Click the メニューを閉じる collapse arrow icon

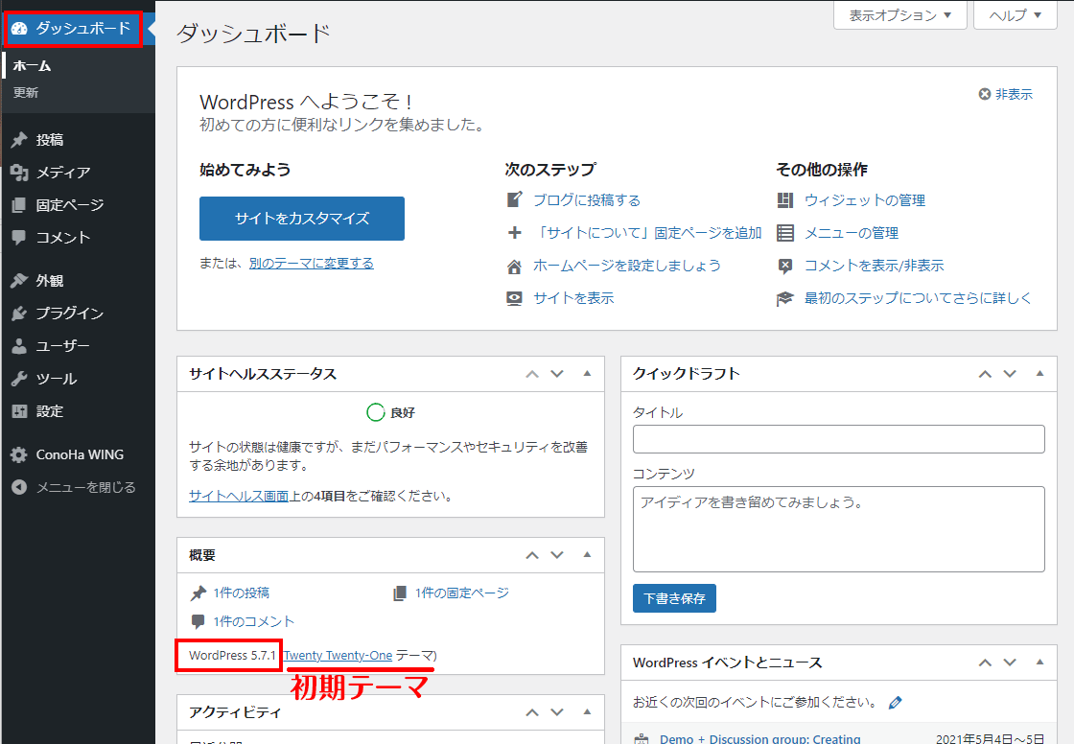click(19, 487)
